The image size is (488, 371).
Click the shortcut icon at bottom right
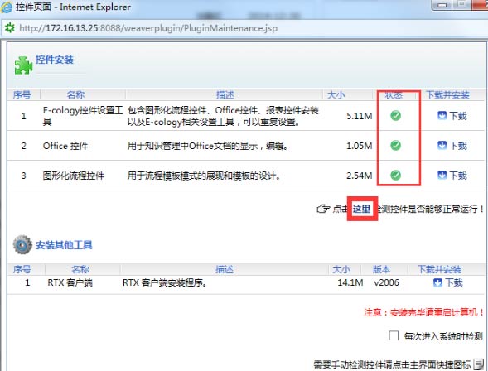[x=479, y=364]
